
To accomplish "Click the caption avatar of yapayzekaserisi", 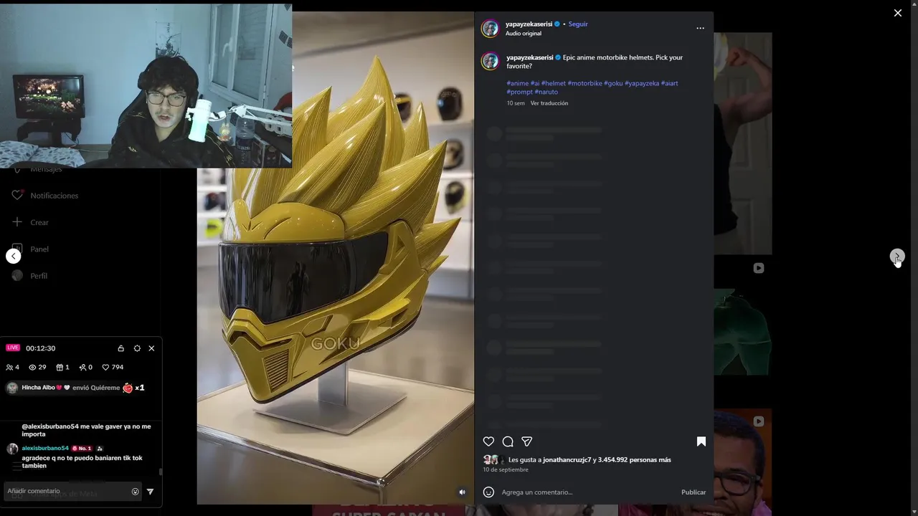I will [490, 61].
